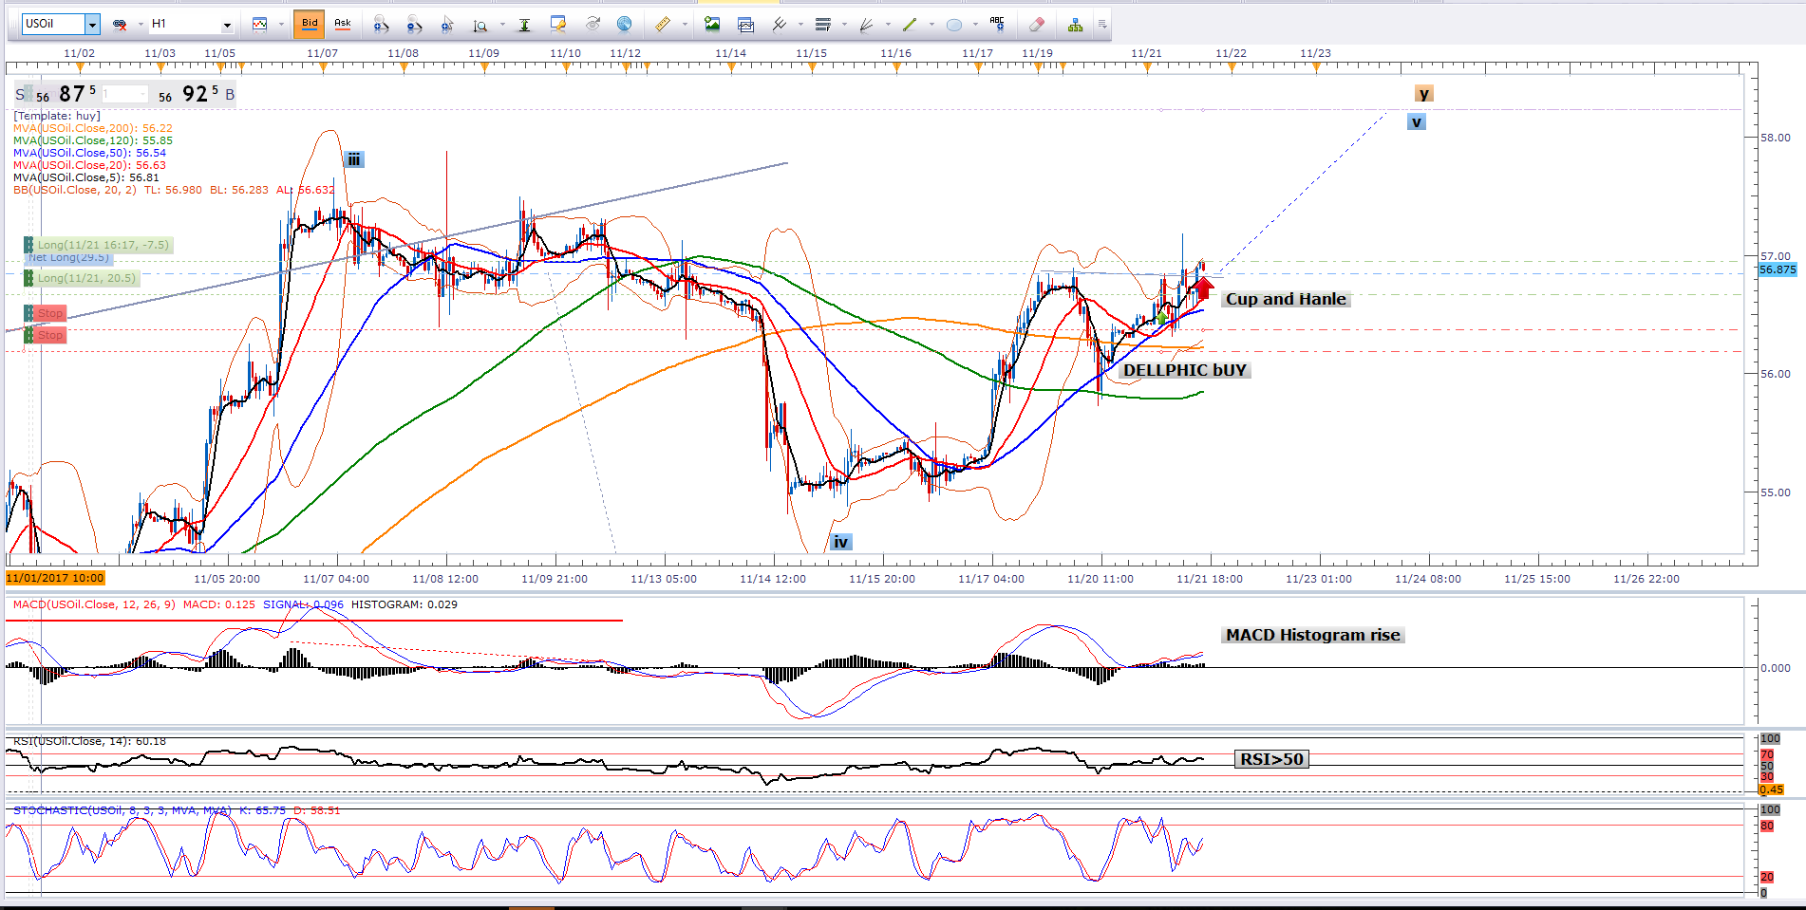Click the add indicator picture icon
This screenshot has height=910, width=1806.
coord(712,25)
